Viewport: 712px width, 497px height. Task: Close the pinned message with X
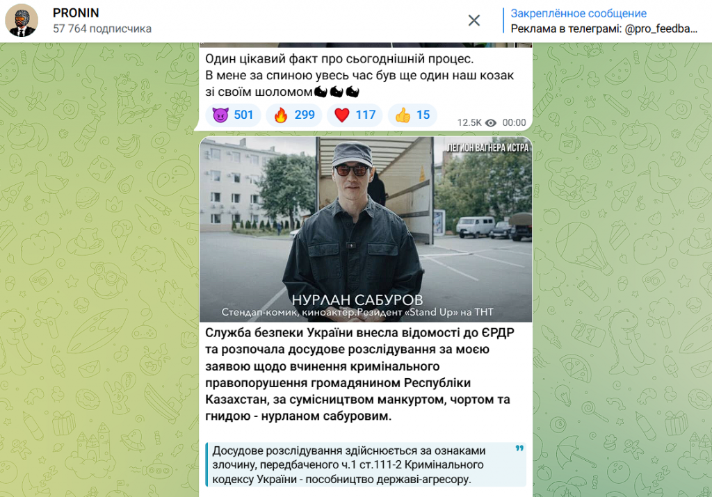click(474, 20)
